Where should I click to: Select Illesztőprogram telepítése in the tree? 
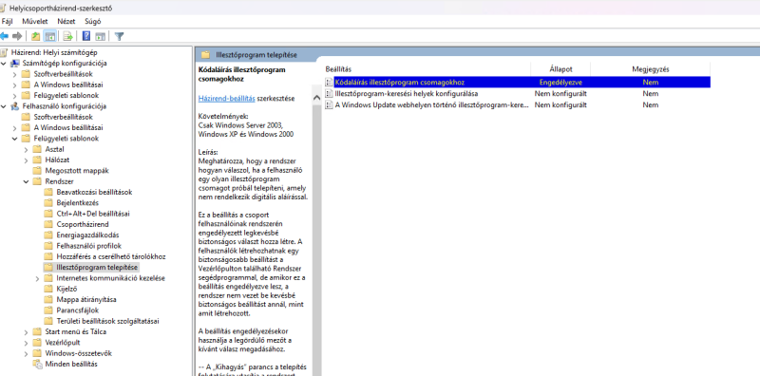point(97,267)
